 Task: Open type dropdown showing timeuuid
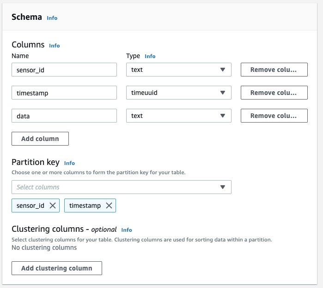(x=179, y=93)
